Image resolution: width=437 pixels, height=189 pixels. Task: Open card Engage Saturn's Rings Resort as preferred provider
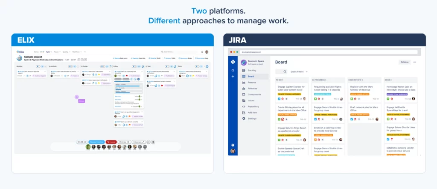pyautogui.click(x=292, y=133)
